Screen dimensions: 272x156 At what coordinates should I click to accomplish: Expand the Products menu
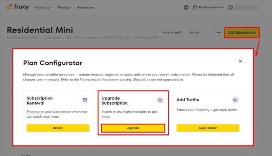[x=44, y=7]
